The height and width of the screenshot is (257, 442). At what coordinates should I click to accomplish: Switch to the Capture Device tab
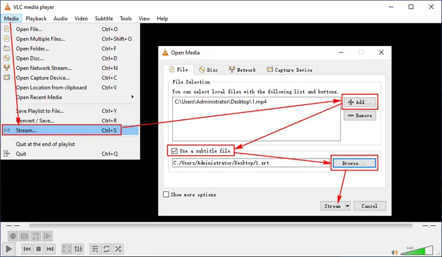tap(289, 69)
